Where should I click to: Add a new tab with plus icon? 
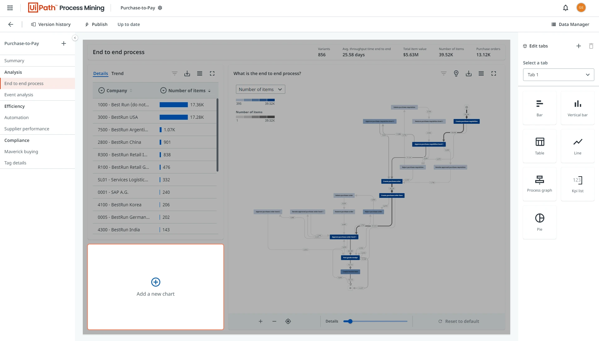pos(579,46)
